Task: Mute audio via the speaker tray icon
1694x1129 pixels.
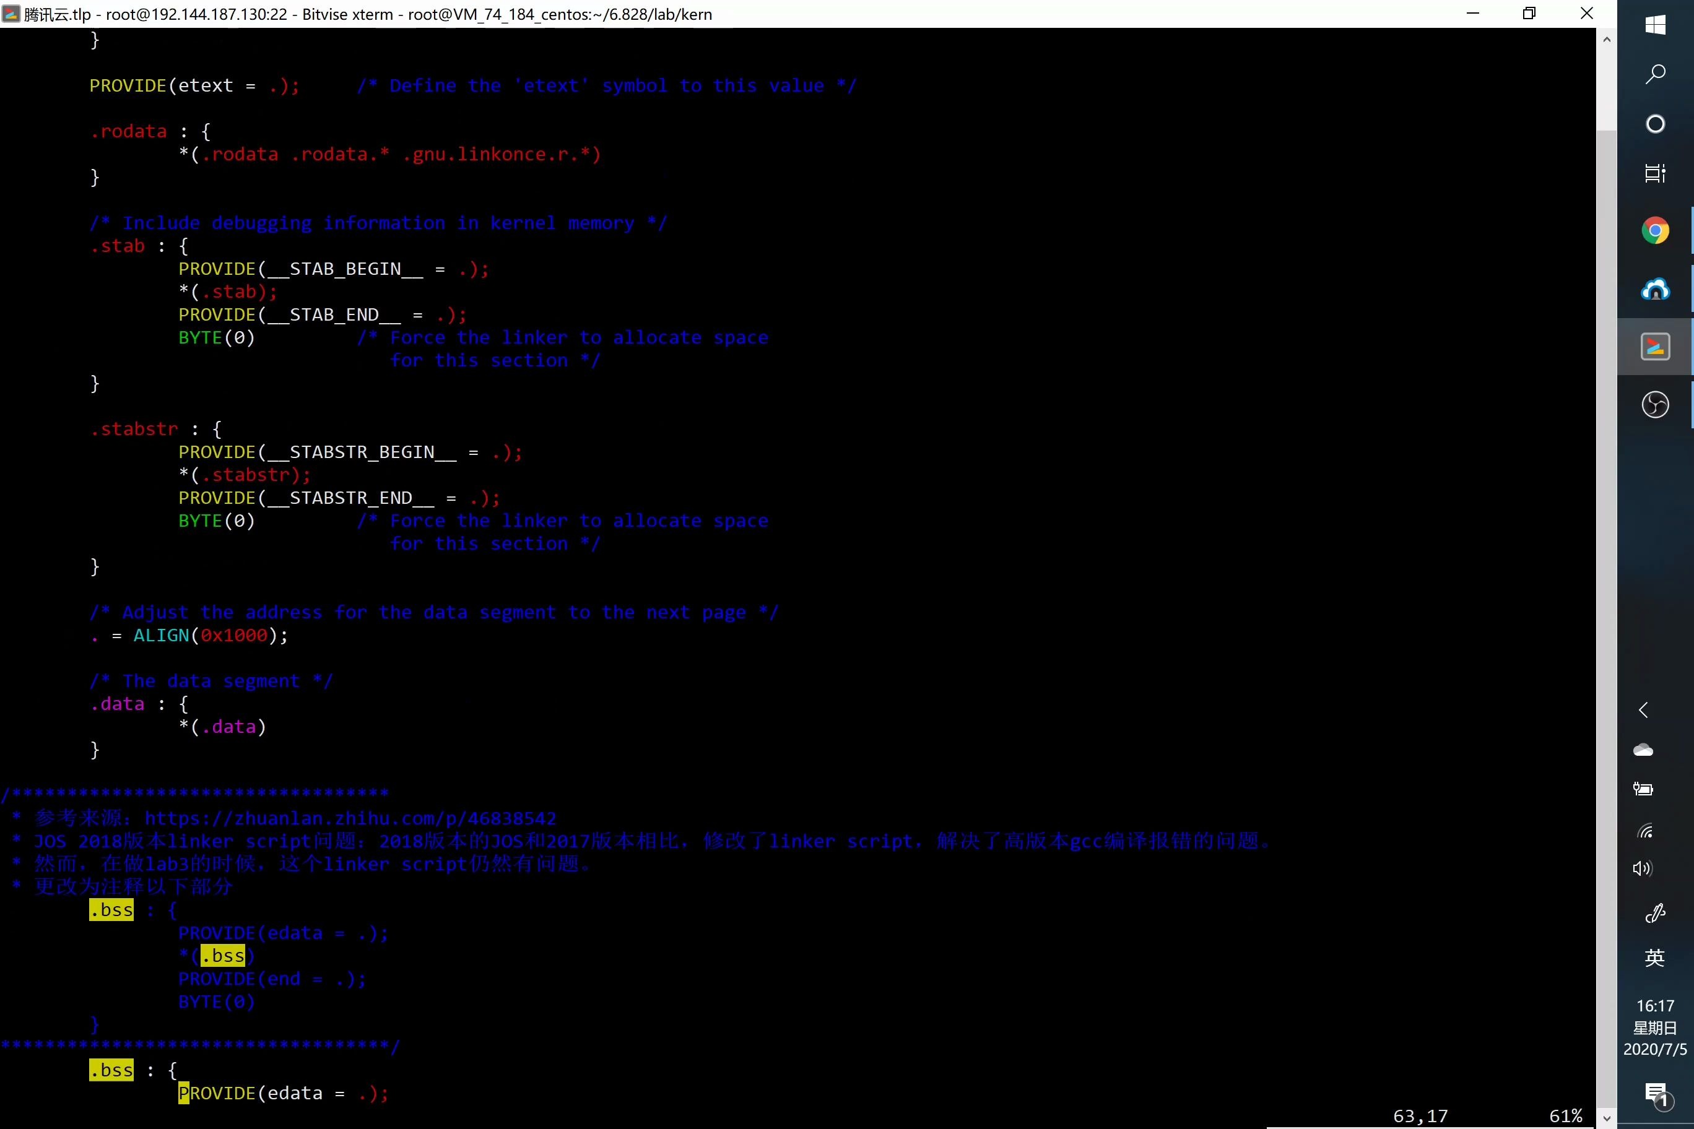Action: click(x=1643, y=868)
